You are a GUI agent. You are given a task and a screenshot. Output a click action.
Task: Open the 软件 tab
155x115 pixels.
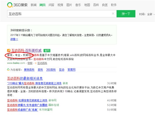tap(114, 5)
